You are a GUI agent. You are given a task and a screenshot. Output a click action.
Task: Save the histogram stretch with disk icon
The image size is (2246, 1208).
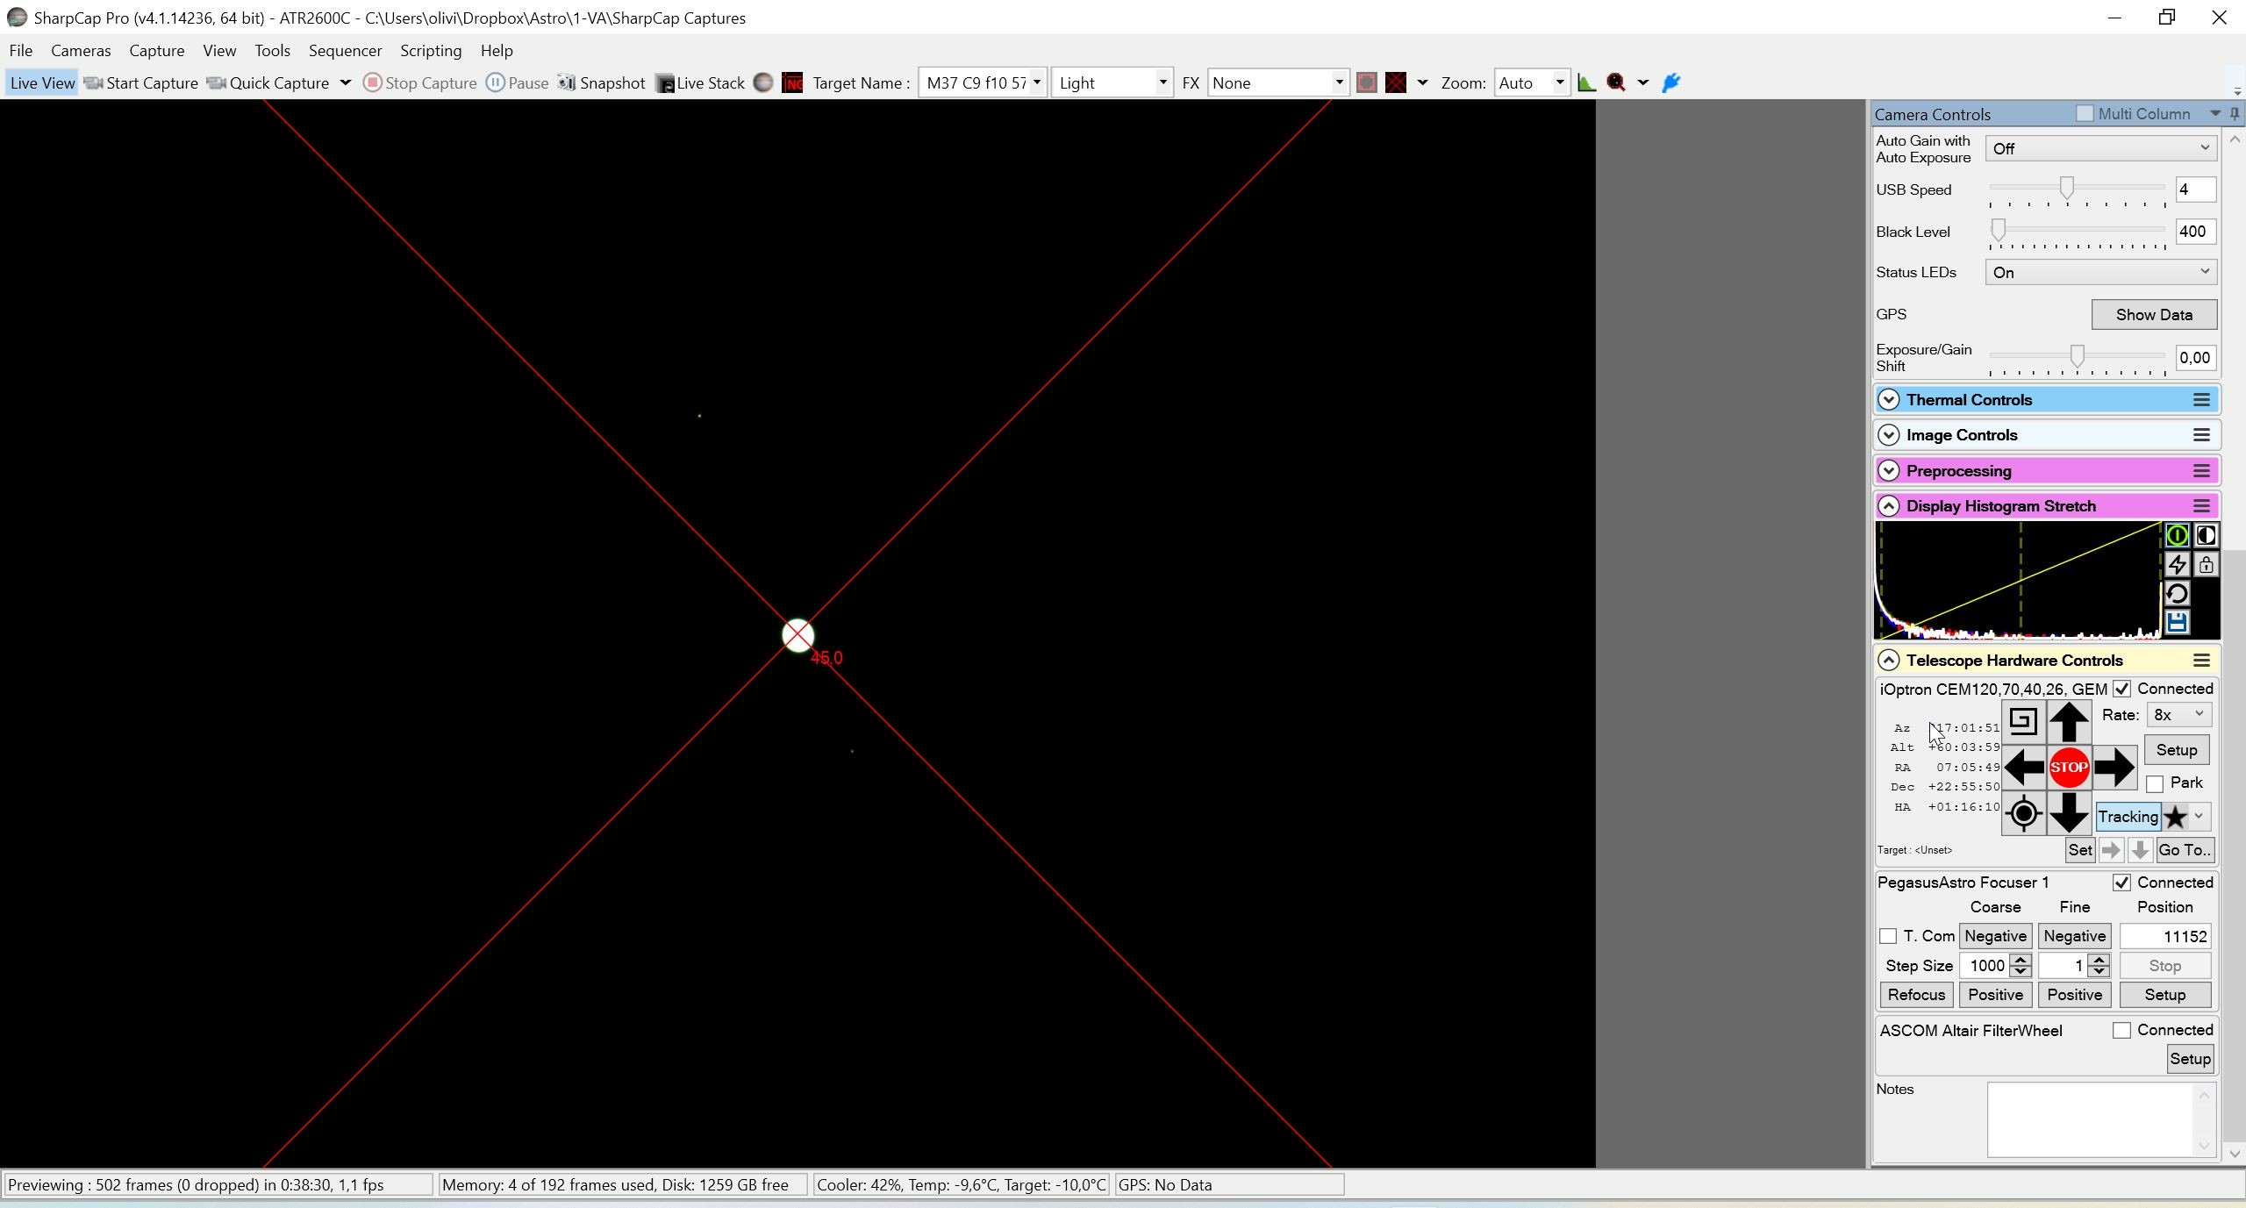click(x=2177, y=623)
